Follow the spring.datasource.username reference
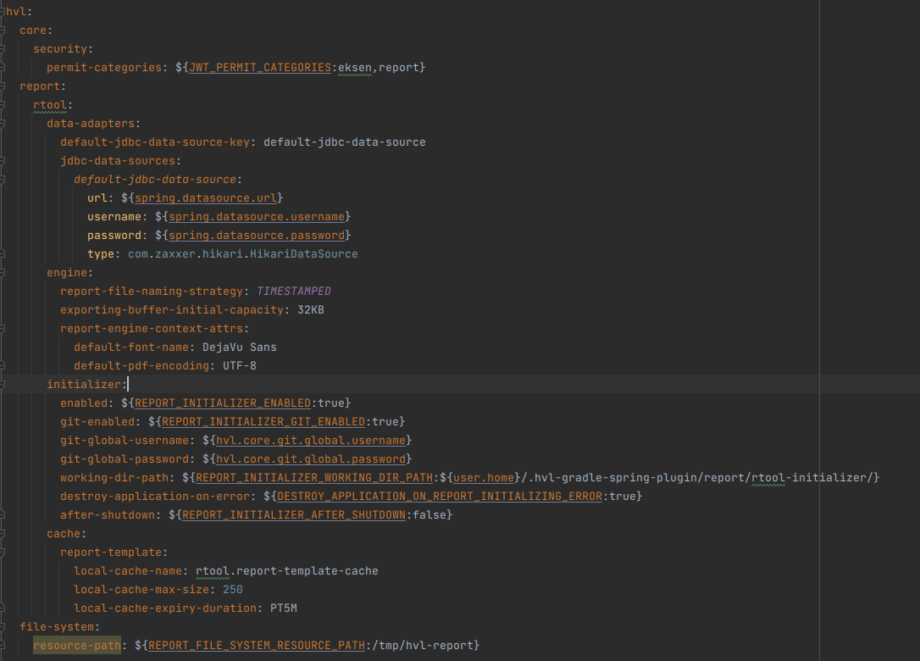The height and width of the screenshot is (661, 920). click(x=257, y=217)
